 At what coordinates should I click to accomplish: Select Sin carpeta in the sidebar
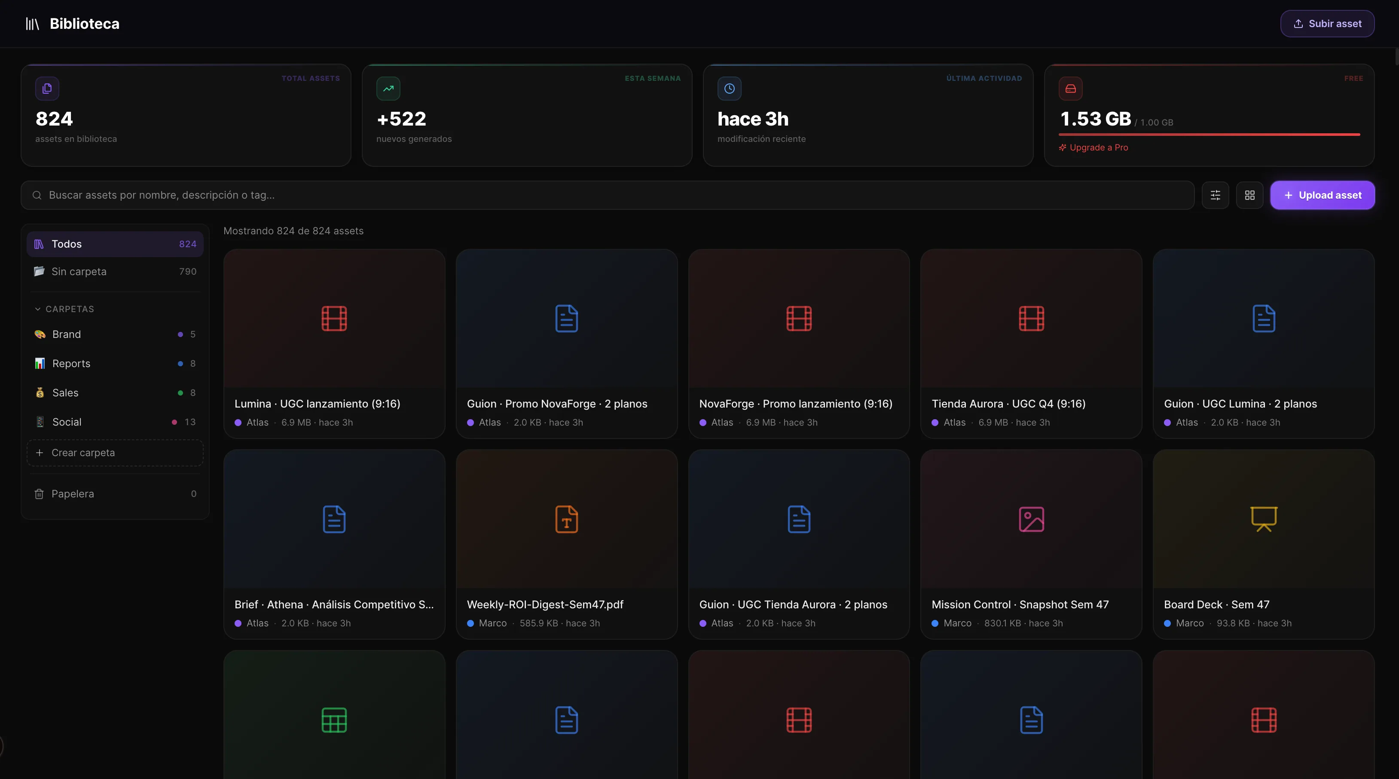click(x=115, y=272)
